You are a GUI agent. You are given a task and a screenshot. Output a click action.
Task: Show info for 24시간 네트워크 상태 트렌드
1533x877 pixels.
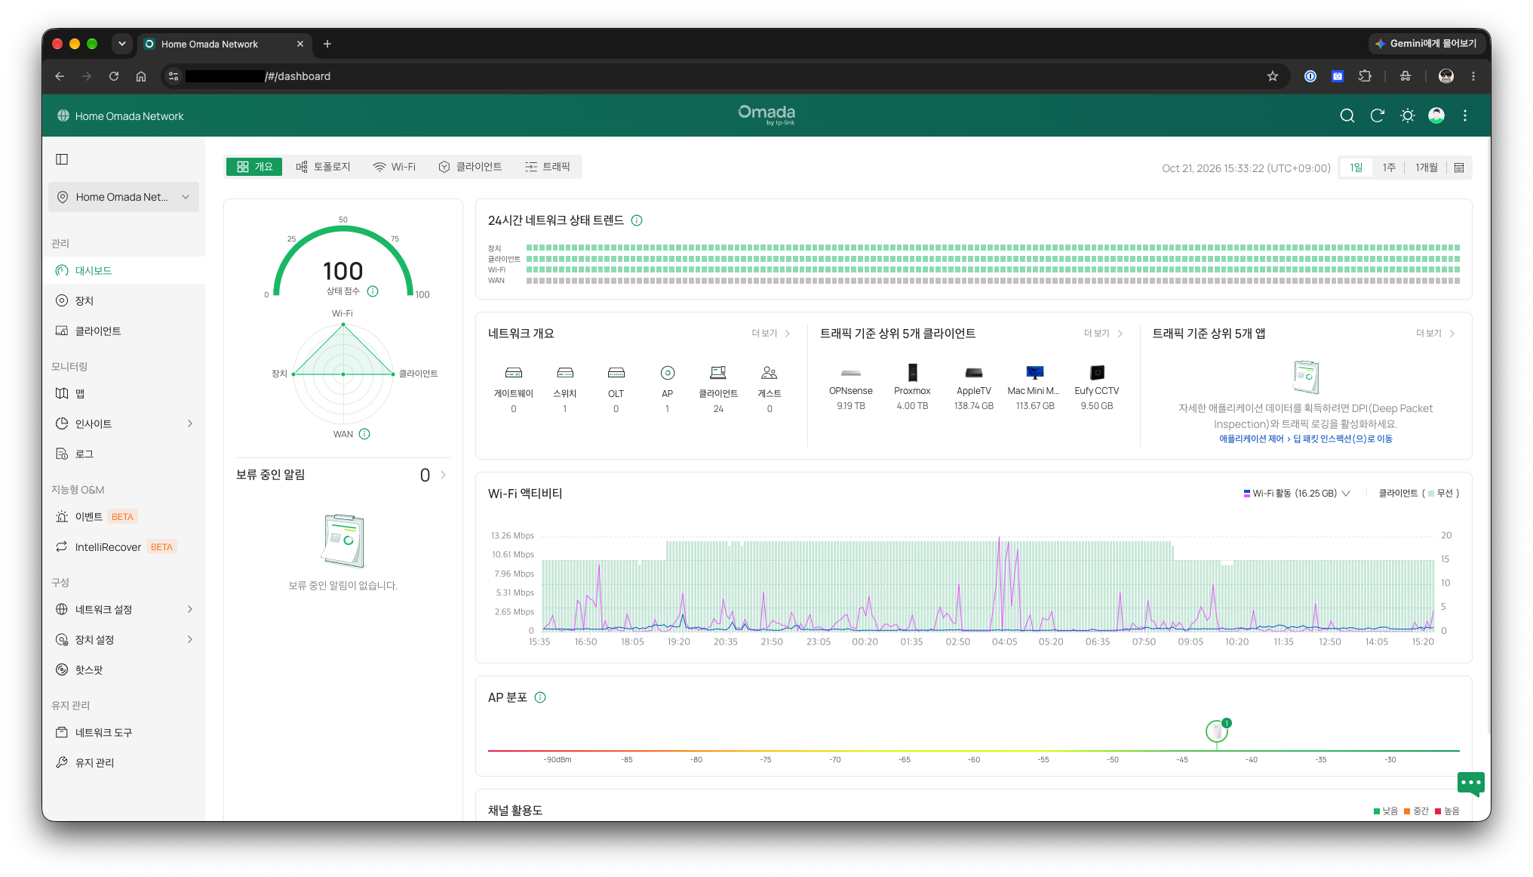(637, 220)
